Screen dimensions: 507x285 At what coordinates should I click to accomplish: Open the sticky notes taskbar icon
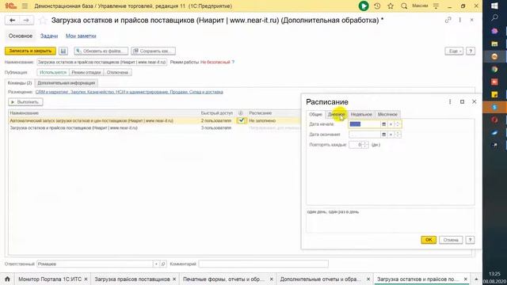(494, 95)
